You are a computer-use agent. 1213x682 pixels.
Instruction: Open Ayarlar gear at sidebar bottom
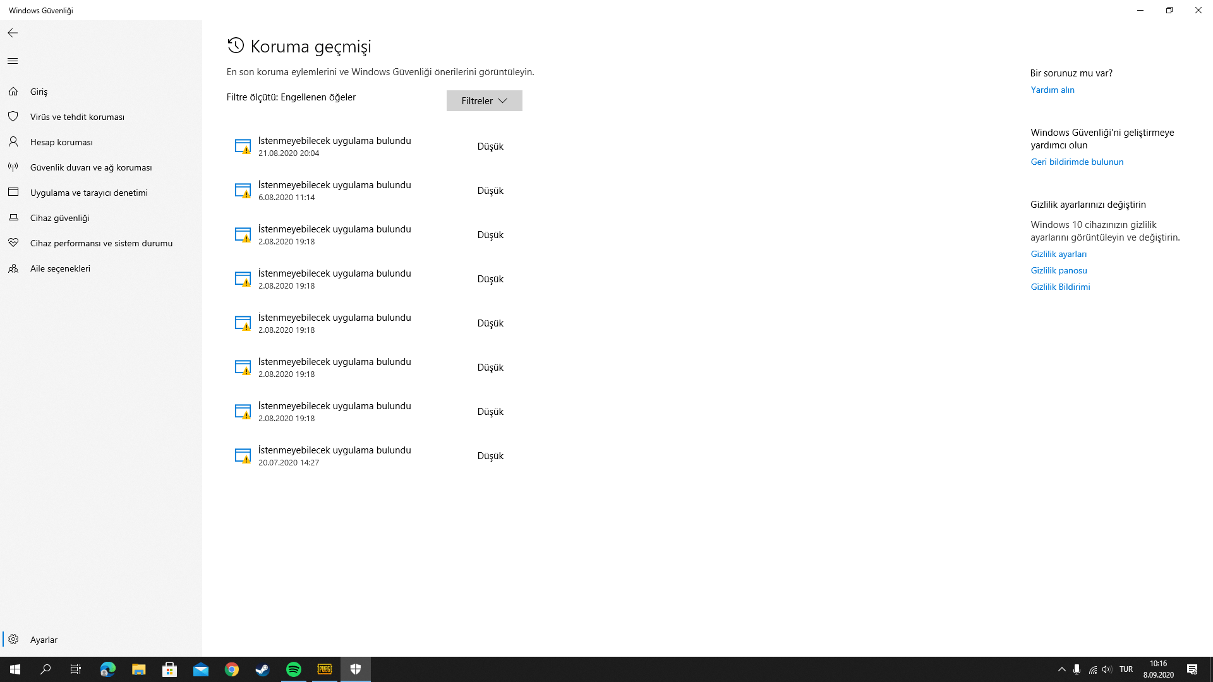[13, 640]
